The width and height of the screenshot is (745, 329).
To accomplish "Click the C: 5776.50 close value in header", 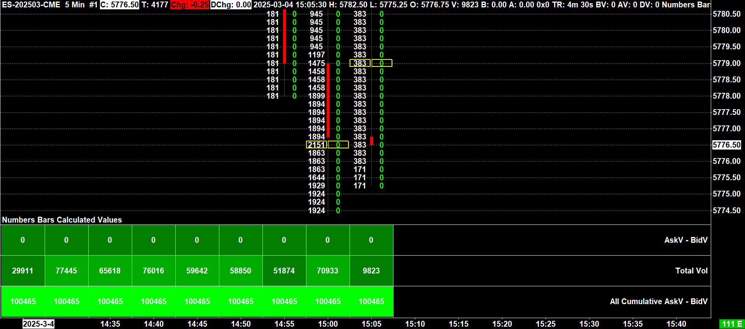I will 120,5.
